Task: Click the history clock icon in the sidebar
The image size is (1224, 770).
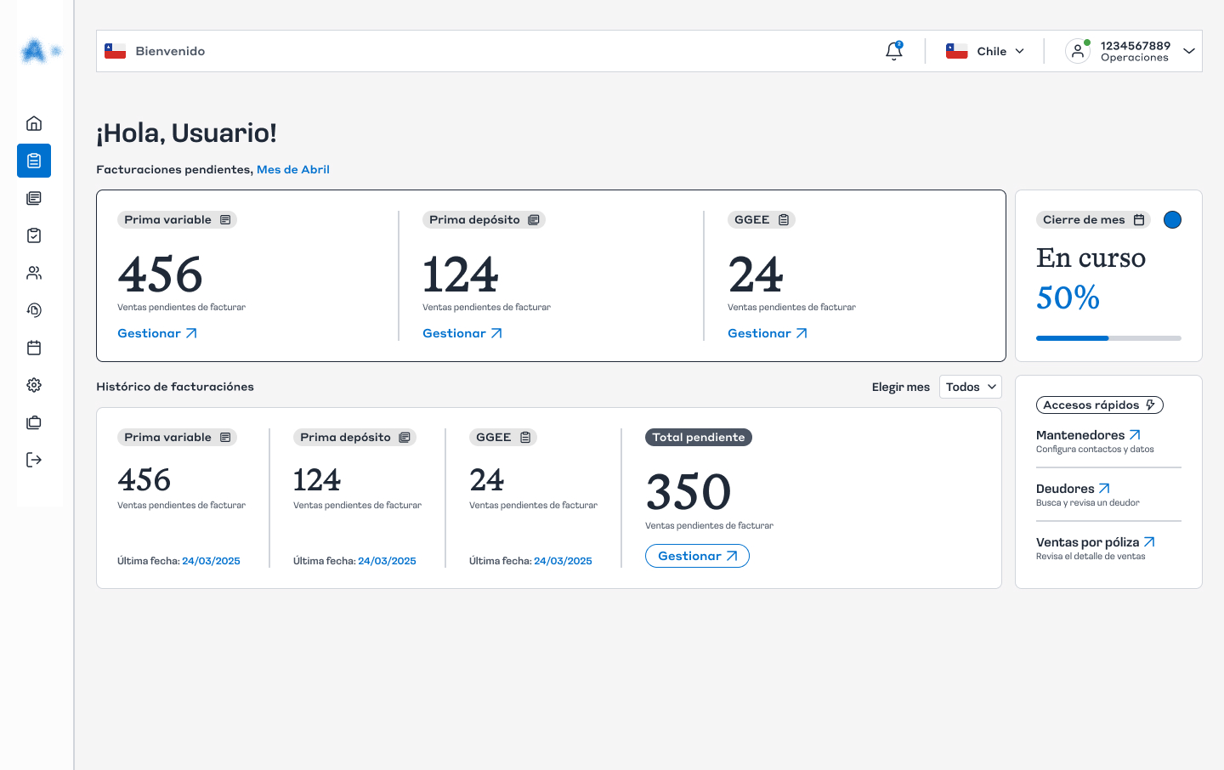Action: click(34, 310)
